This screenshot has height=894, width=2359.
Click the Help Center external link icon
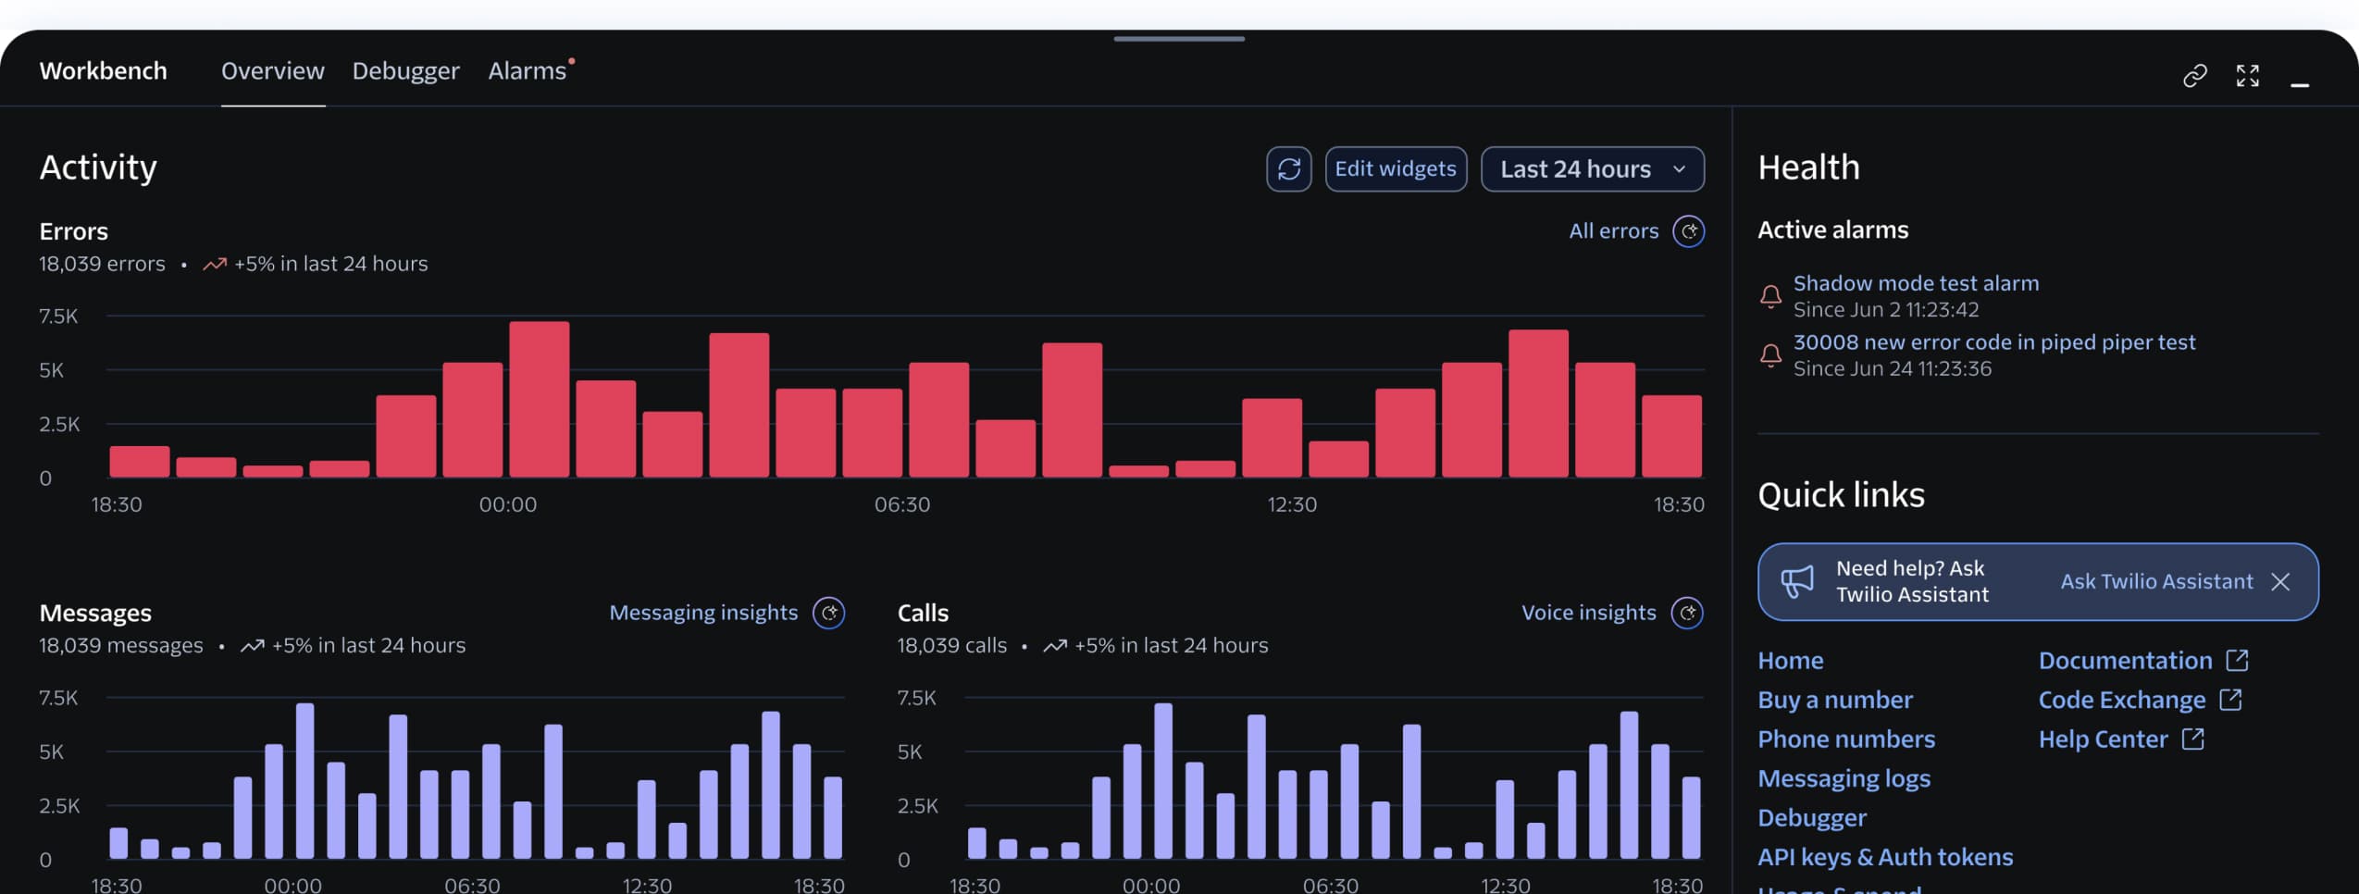[2192, 739]
